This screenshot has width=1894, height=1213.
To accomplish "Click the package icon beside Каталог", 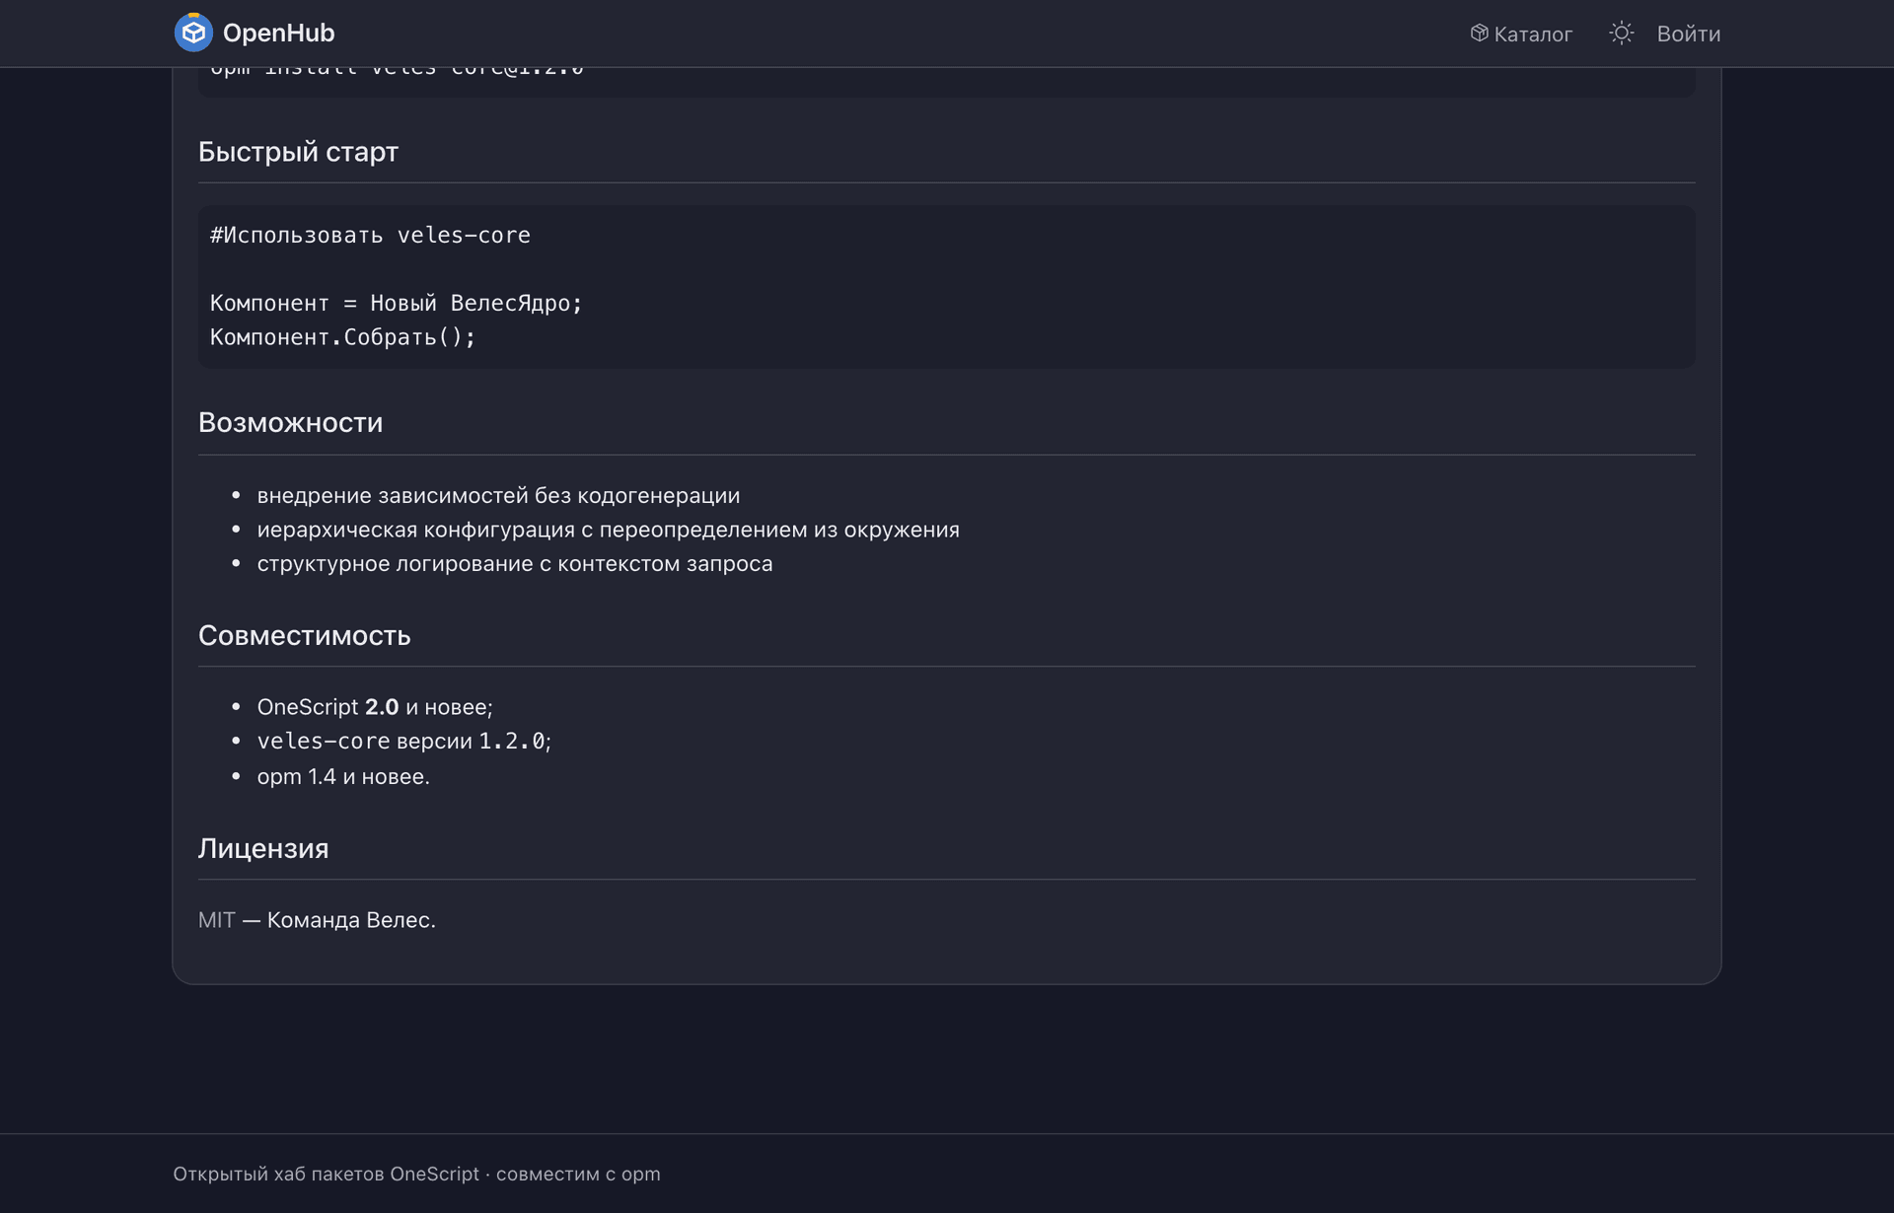I will pyautogui.click(x=1479, y=34).
